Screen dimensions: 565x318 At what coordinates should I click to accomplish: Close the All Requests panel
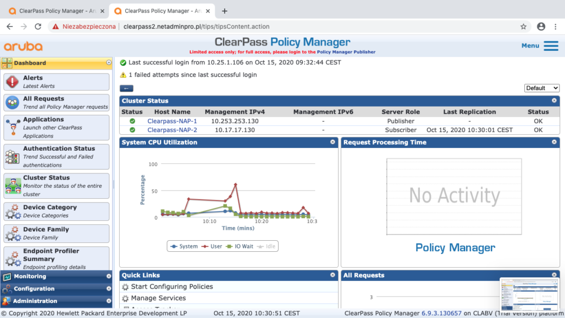coord(554,275)
